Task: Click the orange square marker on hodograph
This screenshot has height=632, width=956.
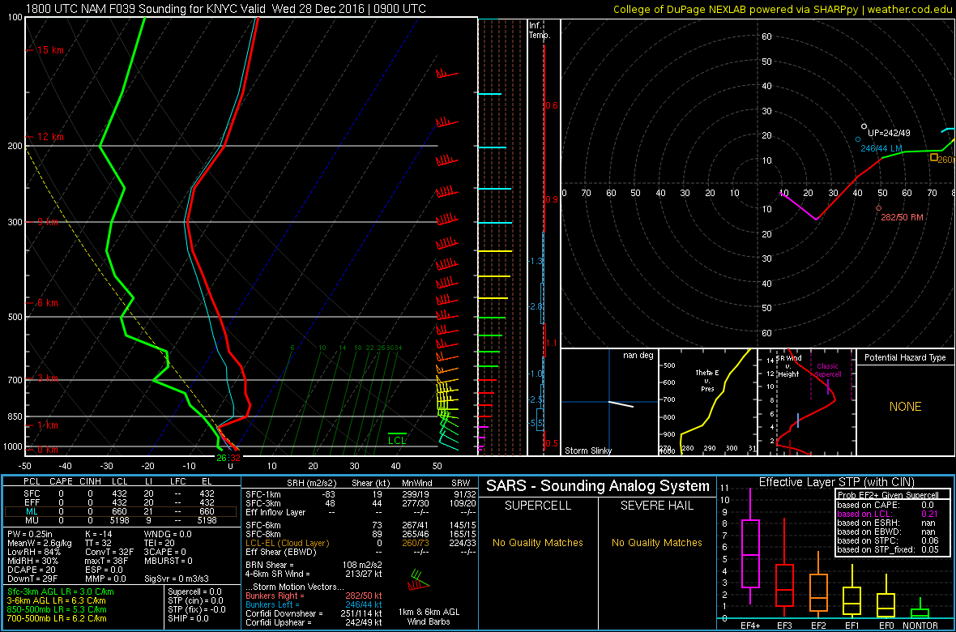Action: coord(934,157)
